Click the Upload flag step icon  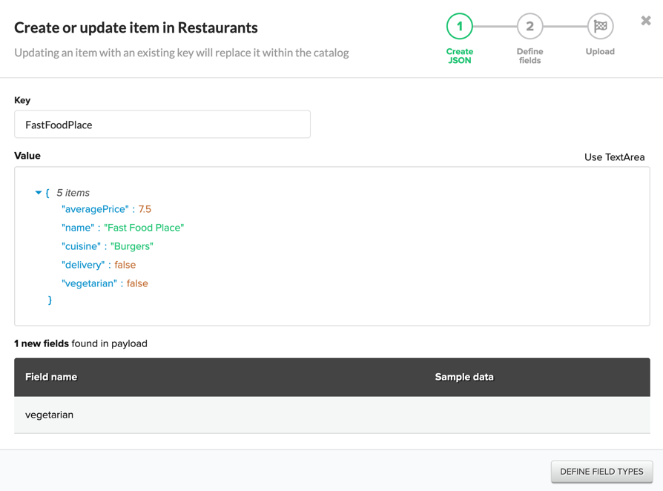pos(600,27)
